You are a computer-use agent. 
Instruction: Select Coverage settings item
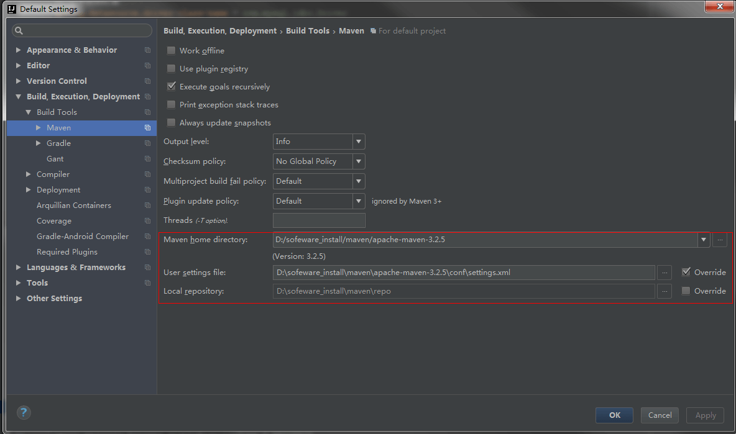click(x=54, y=221)
